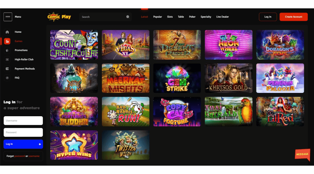The width and height of the screenshot is (314, 174).
Task: Open the Gem Strike game thumbnail
Action: pos(177,78)
